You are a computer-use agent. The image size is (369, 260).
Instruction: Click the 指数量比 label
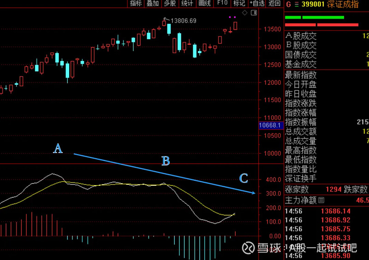(301, 169)
